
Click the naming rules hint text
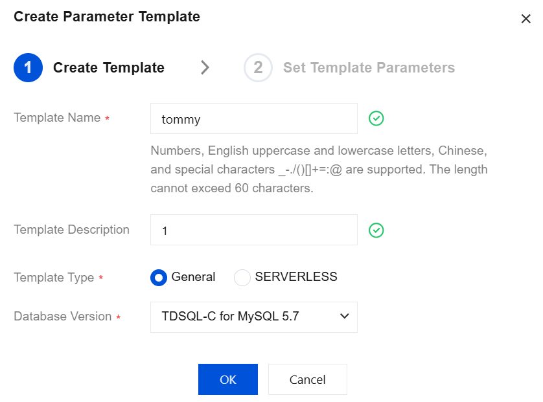tap(319, 170)
